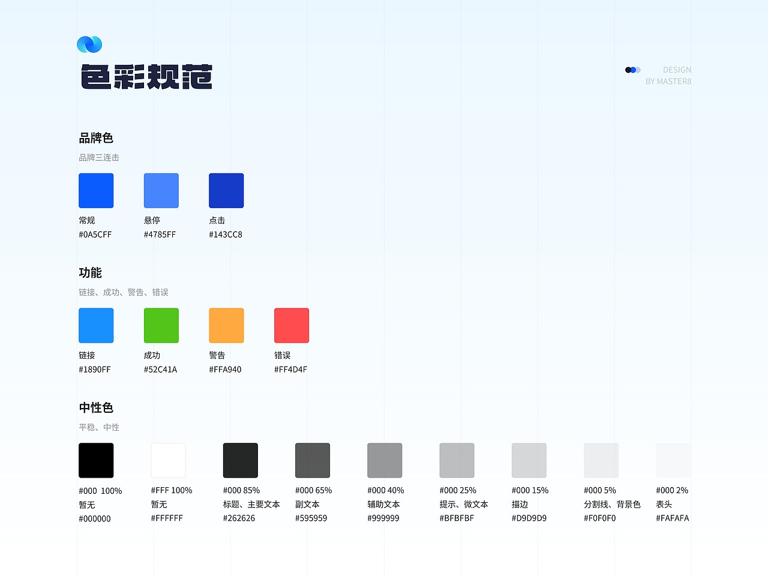Screen dimensions: 768x576
Task: Click the 警告 label
Action: pos(217,356)
